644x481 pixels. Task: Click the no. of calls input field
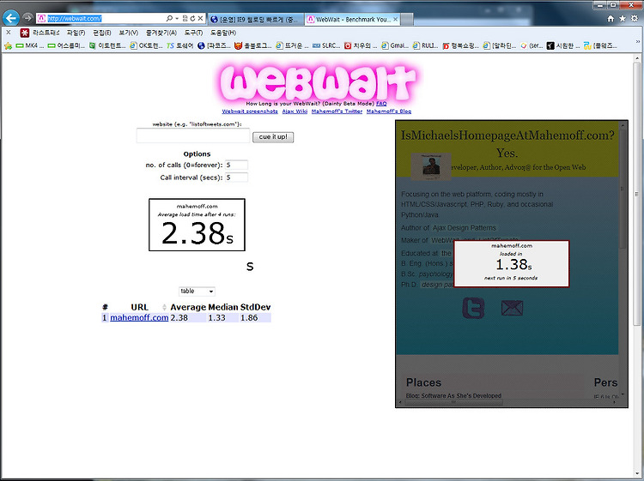[236, 165]
